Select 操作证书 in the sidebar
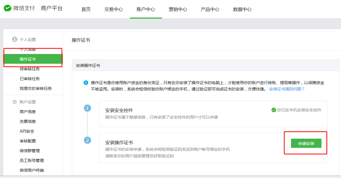This screenshot has width=341, height=178. click(28, 59)
